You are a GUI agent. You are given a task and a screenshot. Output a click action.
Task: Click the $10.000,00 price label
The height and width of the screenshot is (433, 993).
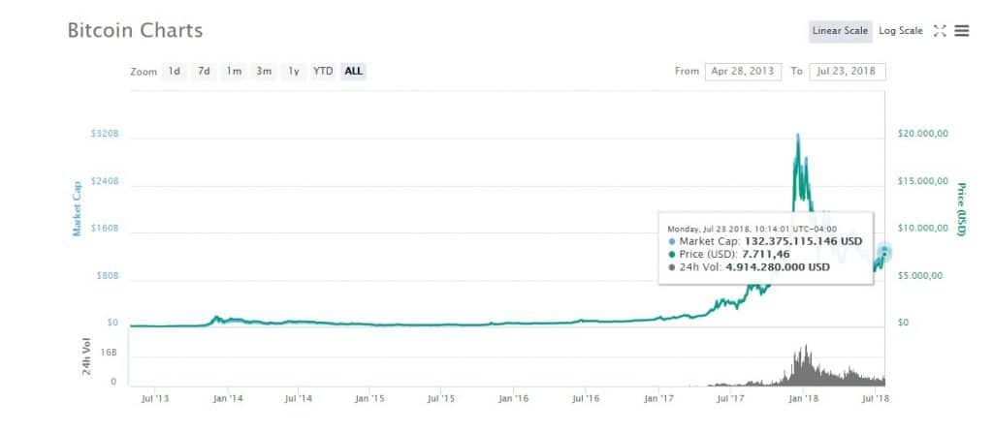(923, 228)
